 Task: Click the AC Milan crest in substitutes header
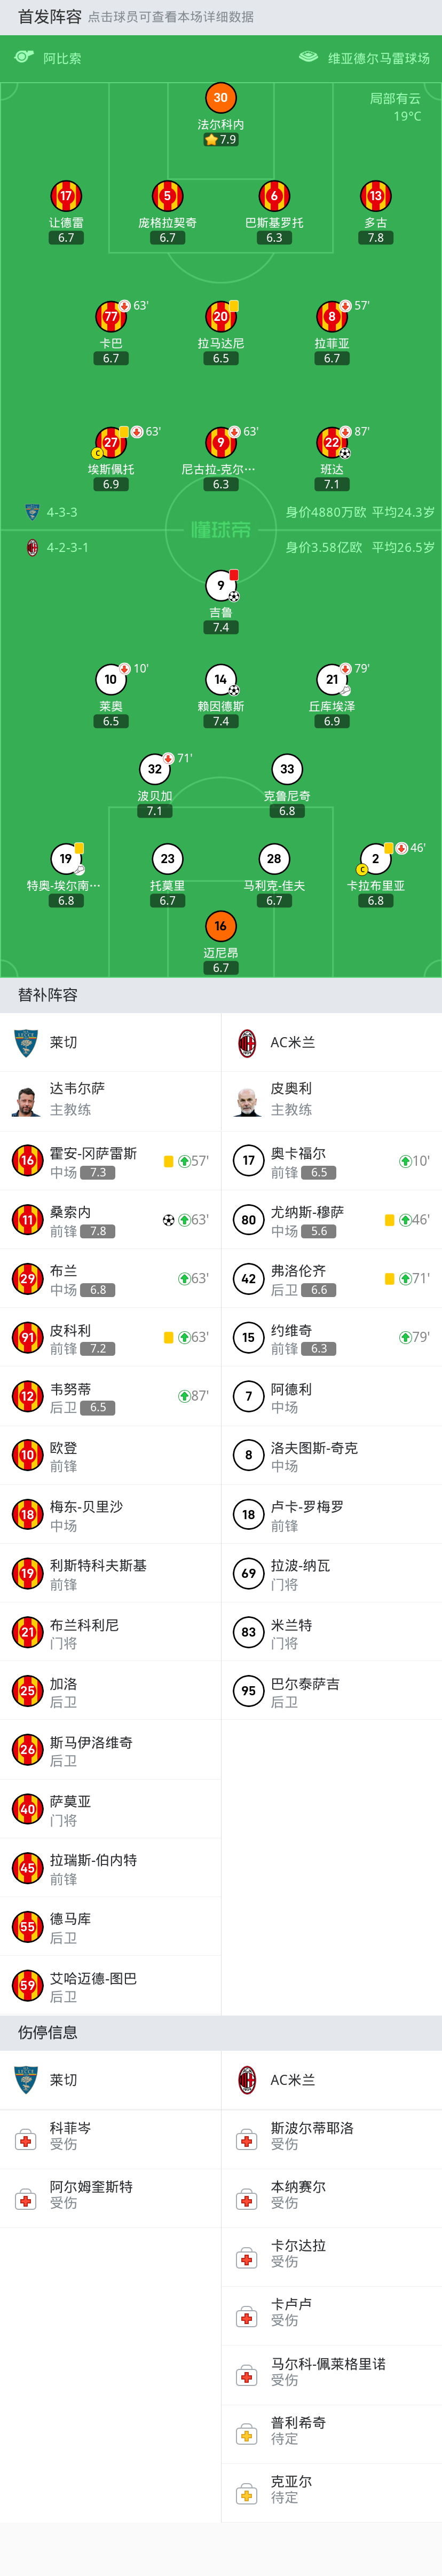pos(247,1042)
